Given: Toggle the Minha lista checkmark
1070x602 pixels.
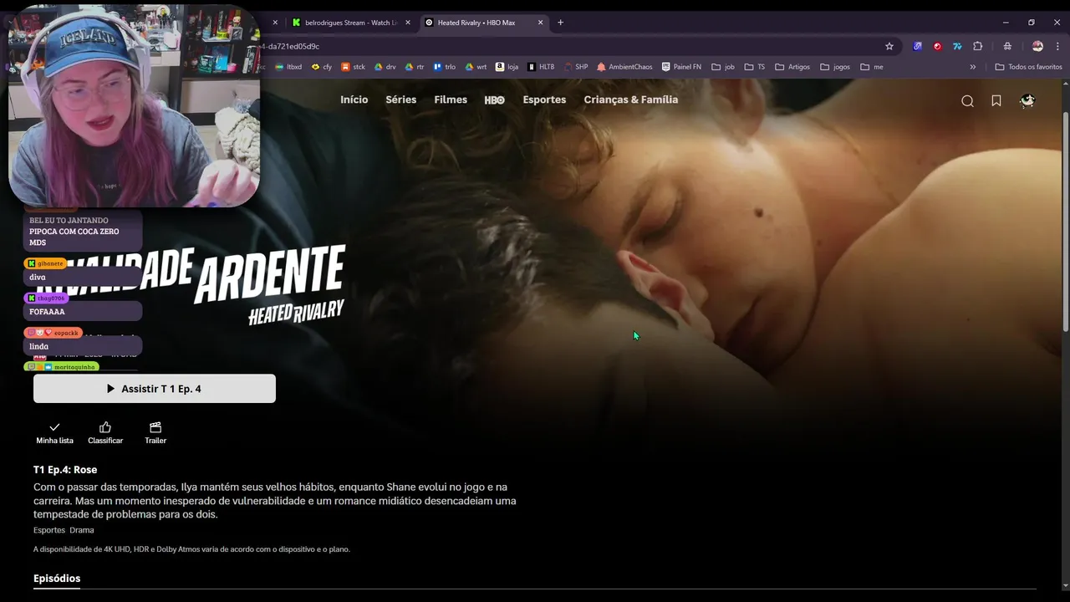Looking at the screenshot, I should (x=54, y=433).
